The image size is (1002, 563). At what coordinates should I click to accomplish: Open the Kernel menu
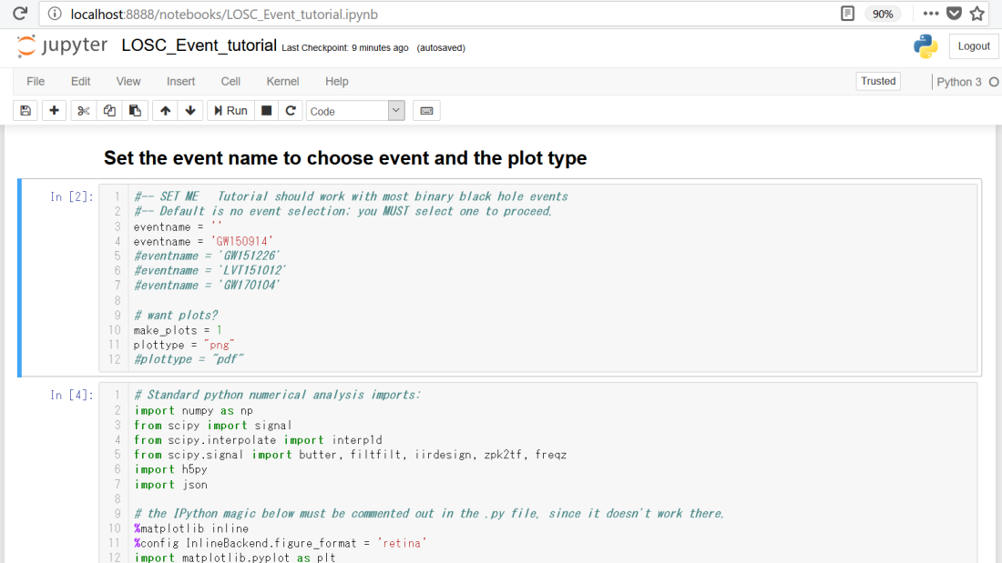pos(282,81)
